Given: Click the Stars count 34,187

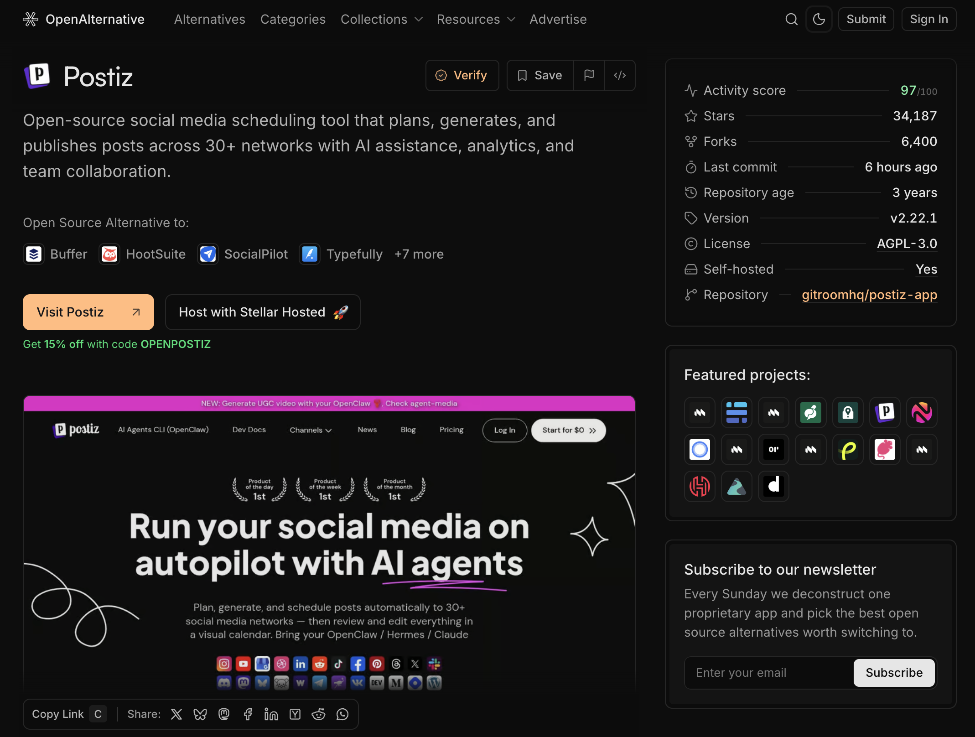Looking at the screenshot, I should (915, 116).
